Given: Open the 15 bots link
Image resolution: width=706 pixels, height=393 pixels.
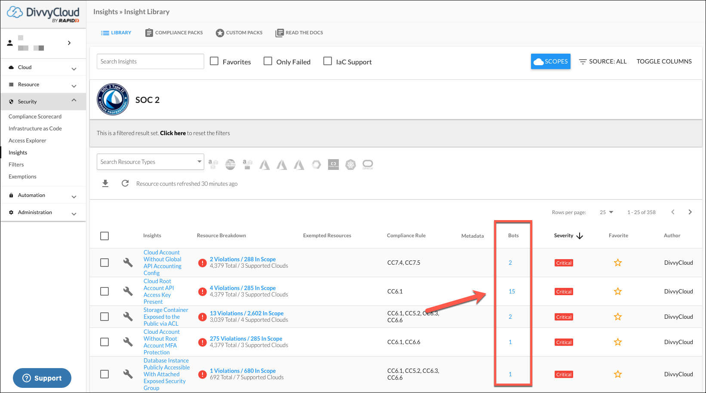Looking at the screenshot, I should (512, 291).
